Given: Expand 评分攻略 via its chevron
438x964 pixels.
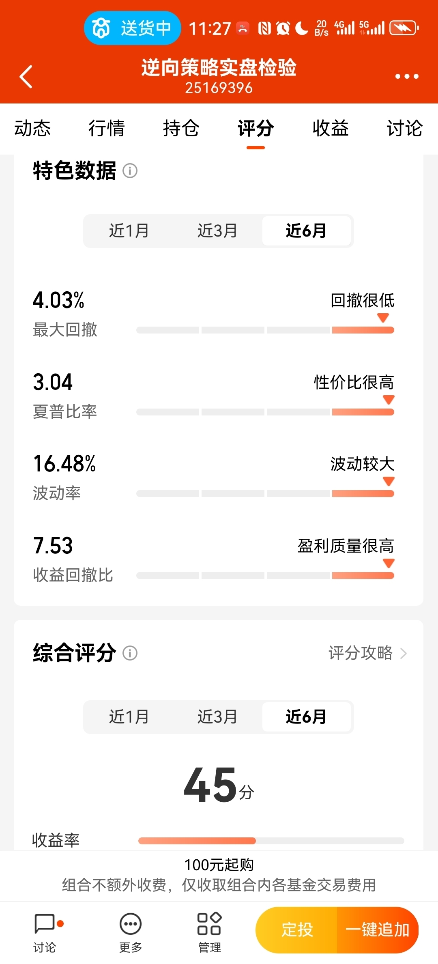Looking at the screenshot, I should [403, 653].
